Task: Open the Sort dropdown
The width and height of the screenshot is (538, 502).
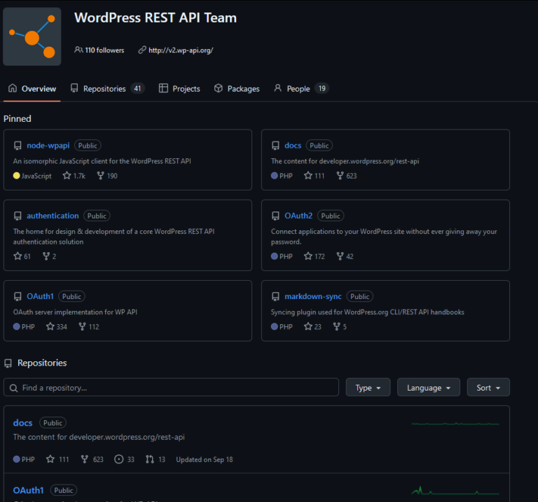Action: point(488,387)
